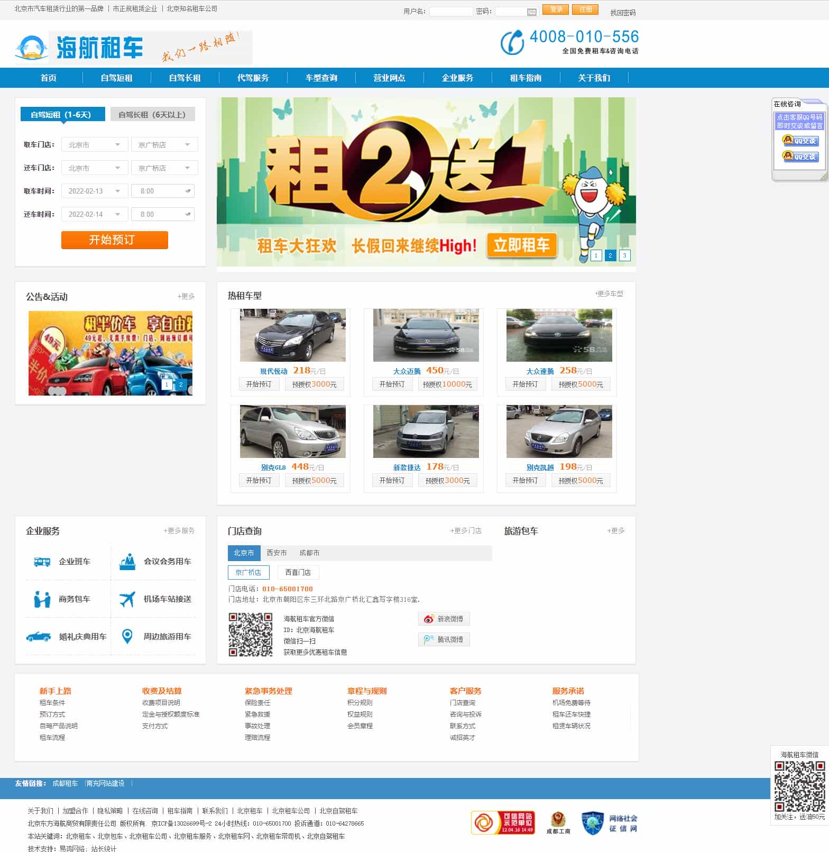Open the 别克凯越 car thumbnail

[559, 432]
